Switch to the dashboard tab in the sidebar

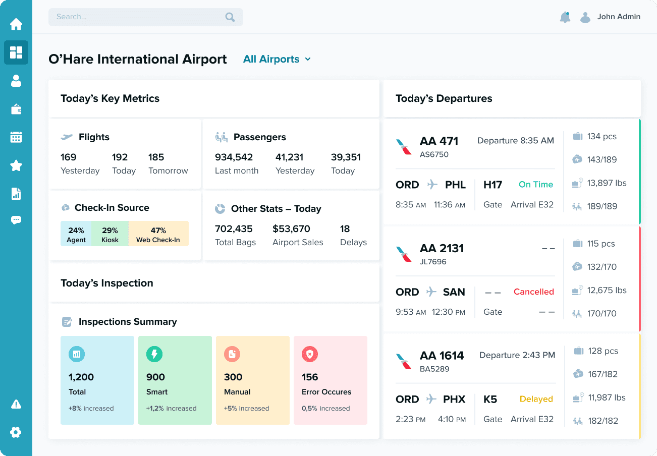[x=16, y=52]
